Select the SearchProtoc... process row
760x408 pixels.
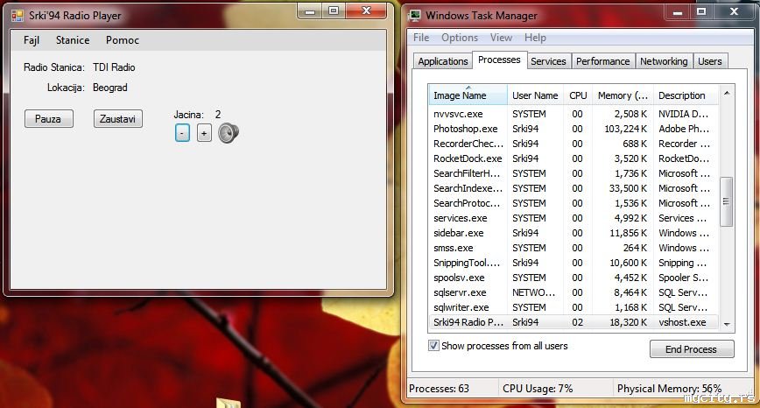pos(574,203)
